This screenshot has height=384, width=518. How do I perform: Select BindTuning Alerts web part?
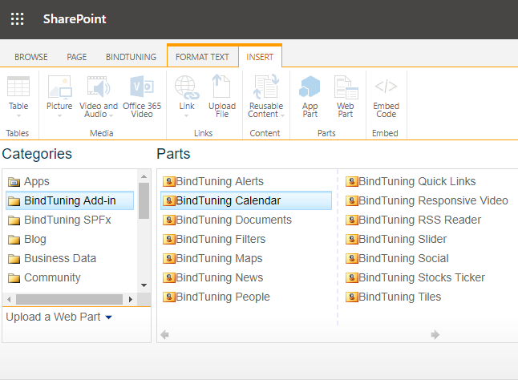click(x=213, y=181)
